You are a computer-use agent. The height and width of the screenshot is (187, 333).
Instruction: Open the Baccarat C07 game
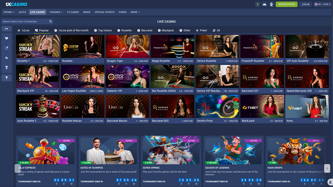262,79
